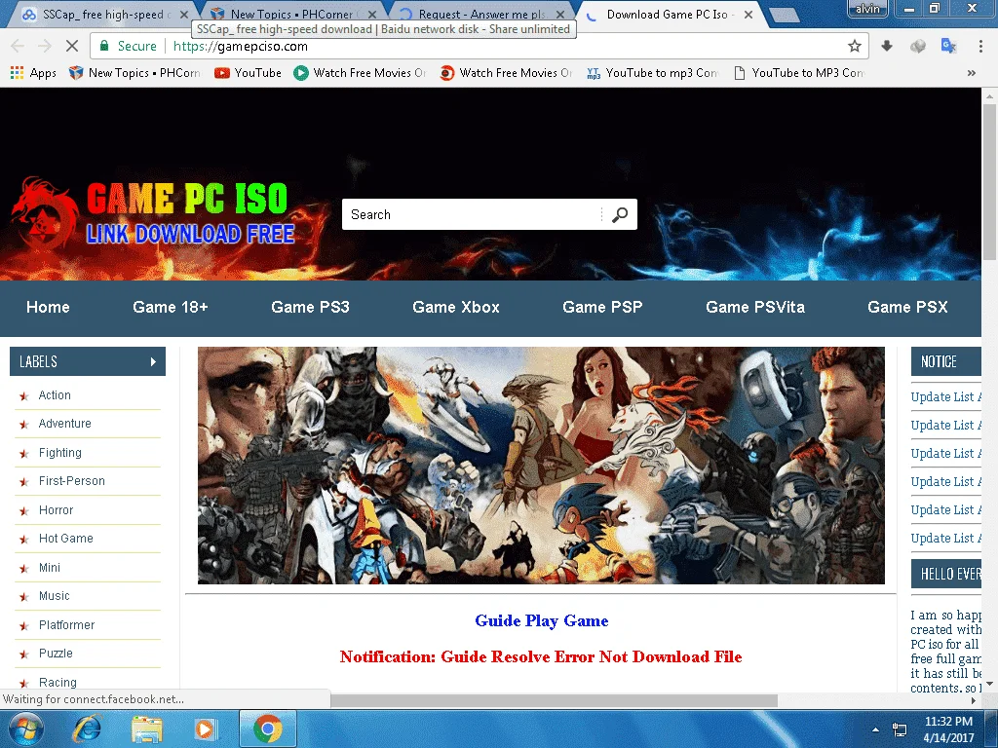The height and width of the screenshot is (748, 998).
Task: Go forward to next page
Action: [x=45, y=46]
